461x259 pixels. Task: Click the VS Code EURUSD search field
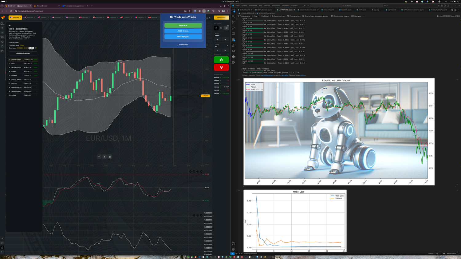point(347,6)
